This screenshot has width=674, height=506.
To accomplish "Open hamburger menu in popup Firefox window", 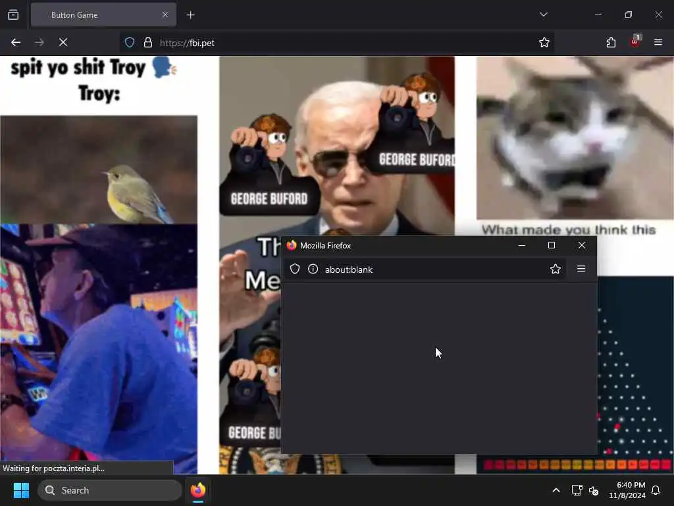I will (x=581, y=269).
